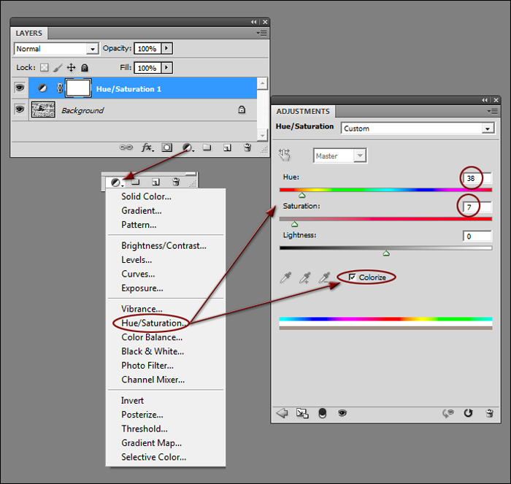Click link layers icon in Layers panel

[x=126, y=147]
